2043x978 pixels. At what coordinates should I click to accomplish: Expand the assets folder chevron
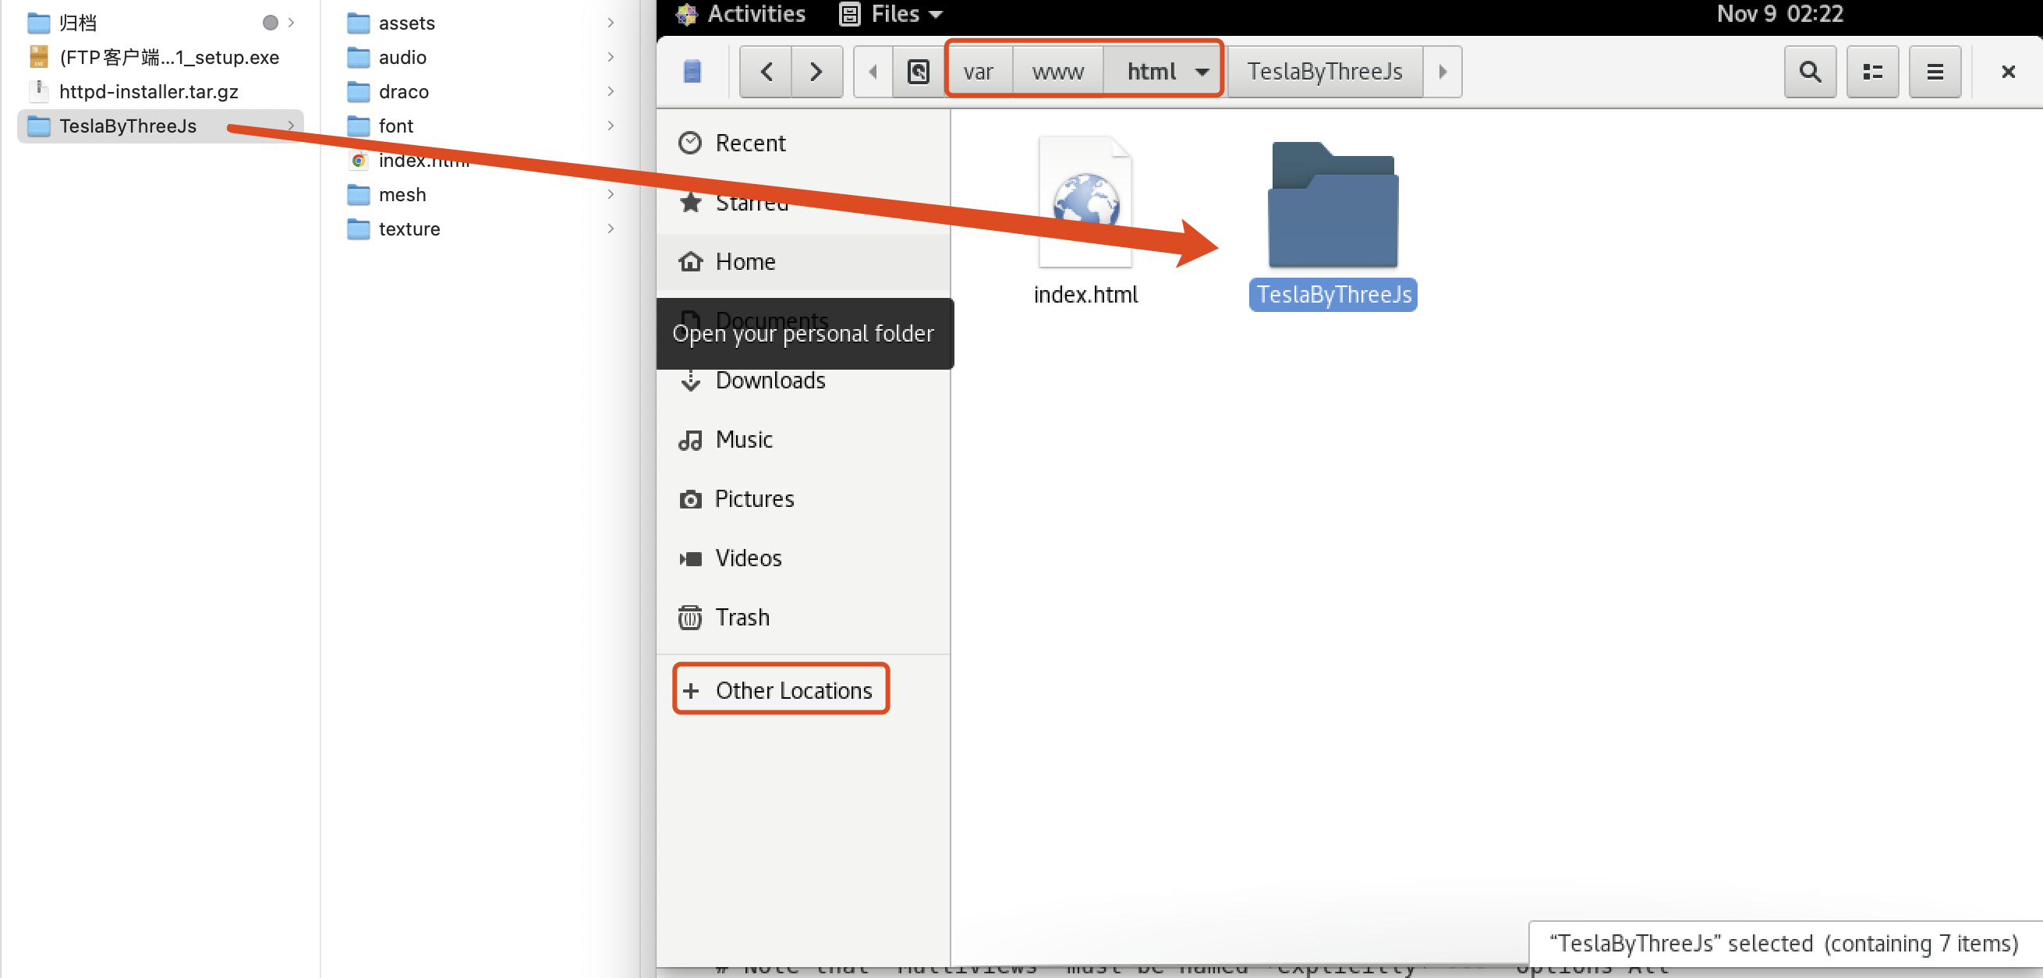point(610,22)
